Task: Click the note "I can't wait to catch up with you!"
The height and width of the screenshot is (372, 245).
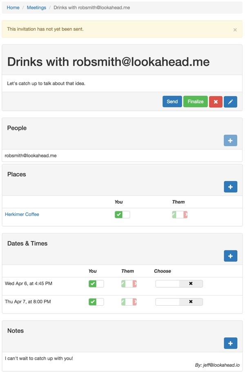Action: coord(39,358)
